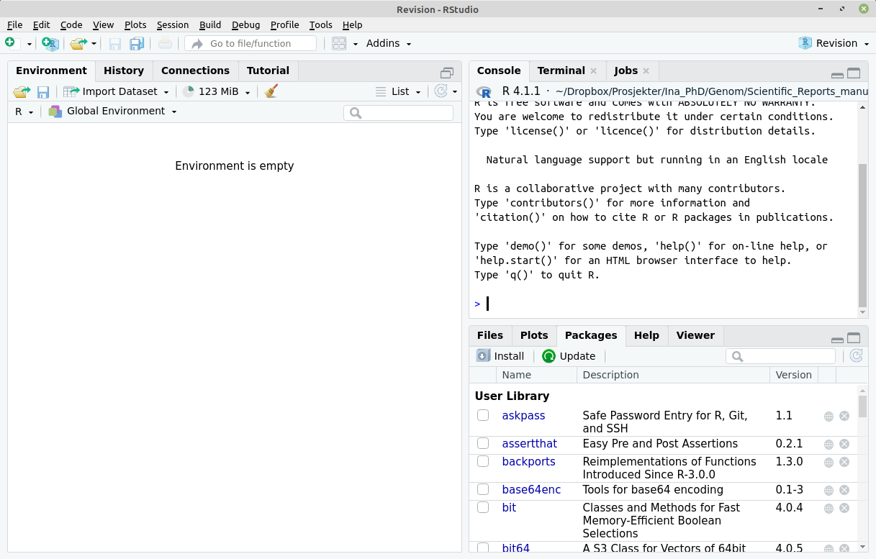
Task: Open the base64enc package link
Action: tap(531, 489)
